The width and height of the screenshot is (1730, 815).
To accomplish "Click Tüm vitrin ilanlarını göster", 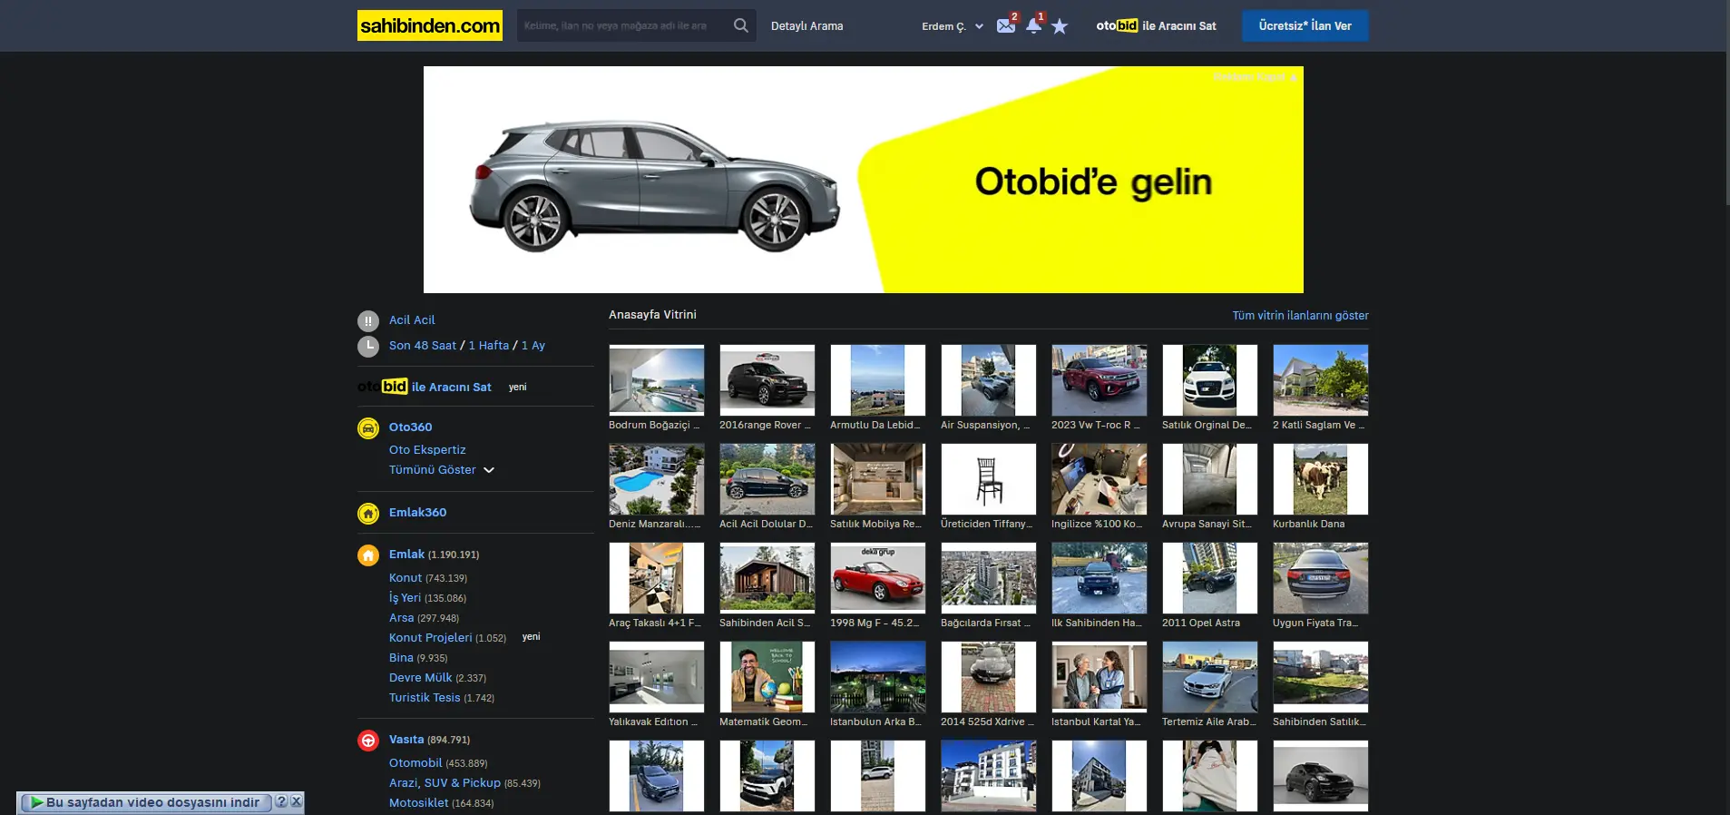I will click(1300, 316).
